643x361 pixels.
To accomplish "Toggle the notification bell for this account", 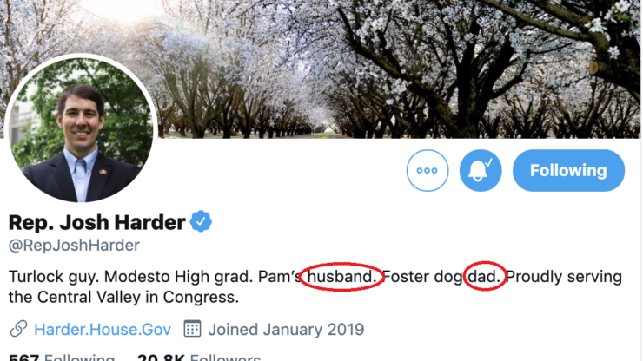I will [x=481, y=170].
